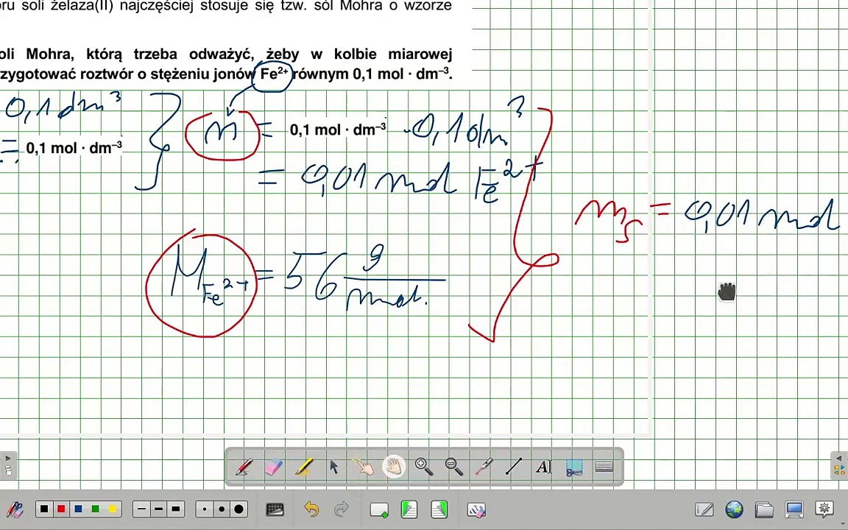Pick blue pen color

click(79, 509)
